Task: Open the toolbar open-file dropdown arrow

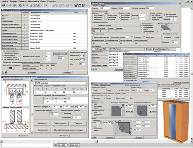Action: (x=6, y=5)
